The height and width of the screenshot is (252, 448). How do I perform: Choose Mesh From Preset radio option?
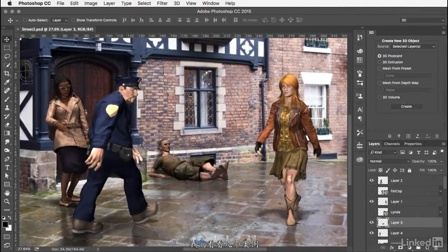(379, 69)
